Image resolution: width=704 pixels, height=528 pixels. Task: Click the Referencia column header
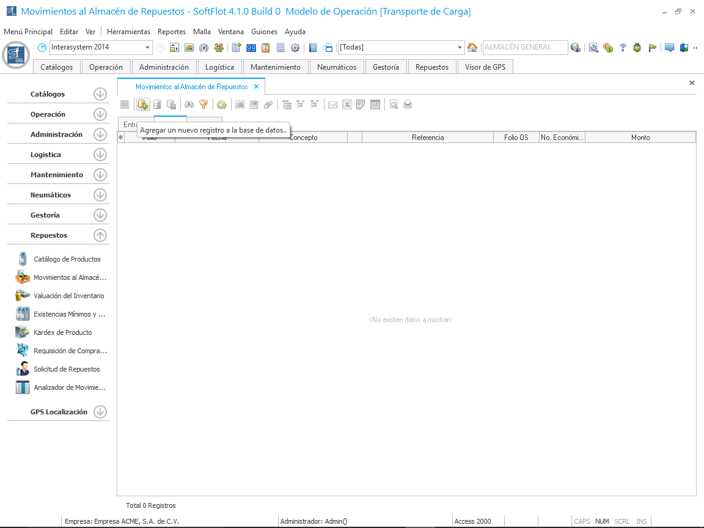pyautogui.click(x=428, y=137)
